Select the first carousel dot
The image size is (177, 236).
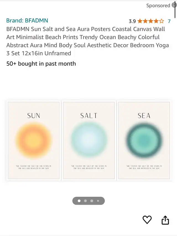pyautogui.click(x=79, y=201)
